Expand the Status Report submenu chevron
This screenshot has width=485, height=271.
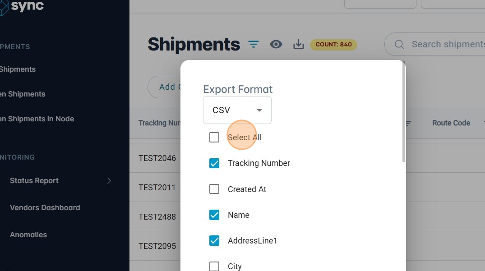pos(109,181)
